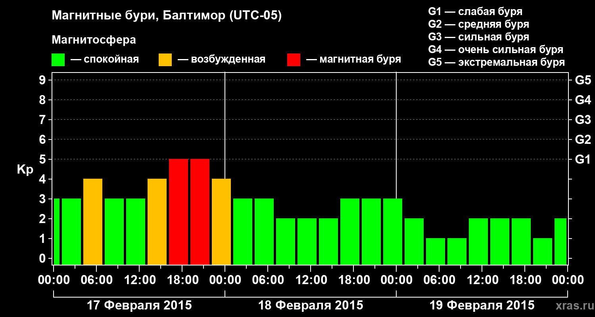This screenshot has width=595, height=317.
Task: Click the 18:00 time label for 17 Февраля
Action: [182, 280]
